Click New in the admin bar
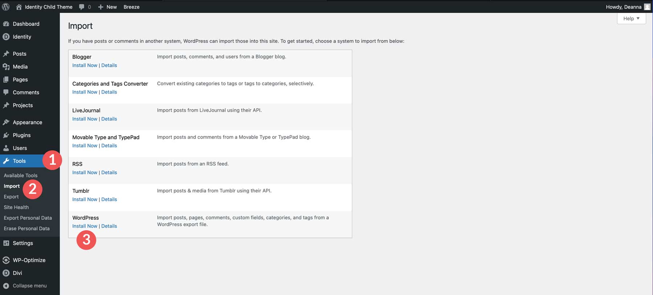Image resolution: width=653 pixels, height=295 pixels. 112,7
